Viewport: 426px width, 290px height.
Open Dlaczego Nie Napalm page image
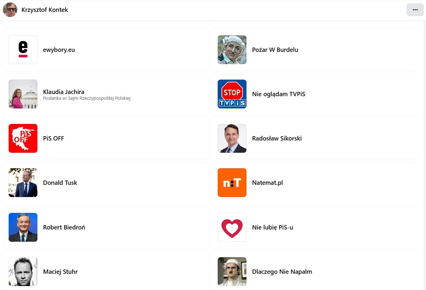tap(232, 272)
